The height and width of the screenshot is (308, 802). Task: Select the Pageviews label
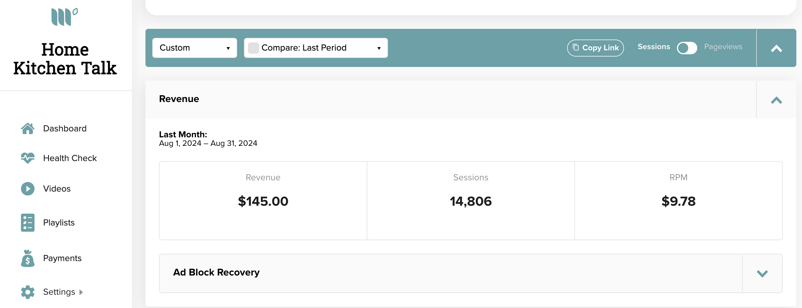[723, 47]
